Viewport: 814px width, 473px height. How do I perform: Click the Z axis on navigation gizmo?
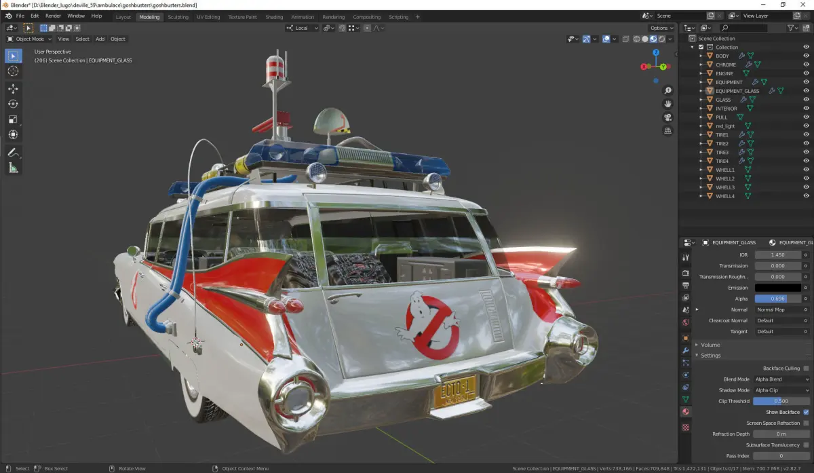(655, 52)
